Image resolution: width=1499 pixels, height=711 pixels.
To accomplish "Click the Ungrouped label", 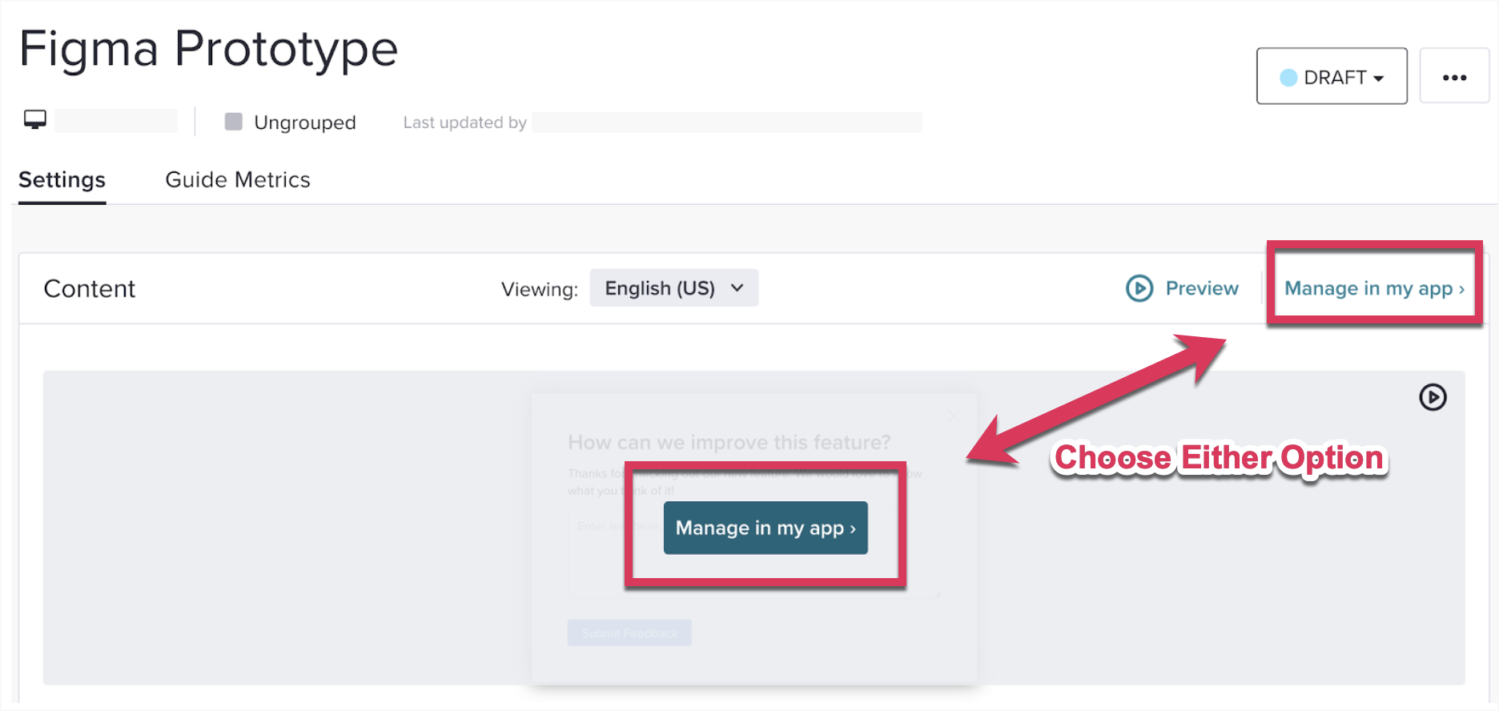I will pos(305,123).
